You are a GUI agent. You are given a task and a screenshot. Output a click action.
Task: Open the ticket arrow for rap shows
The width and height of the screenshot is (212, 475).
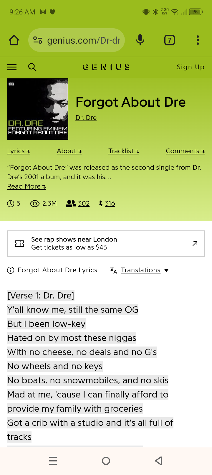coord(195,243)
